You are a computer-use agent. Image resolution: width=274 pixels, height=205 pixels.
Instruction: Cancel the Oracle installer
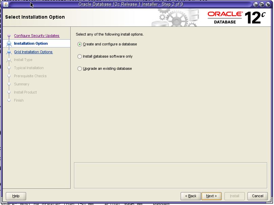click(x=258, y=196)
